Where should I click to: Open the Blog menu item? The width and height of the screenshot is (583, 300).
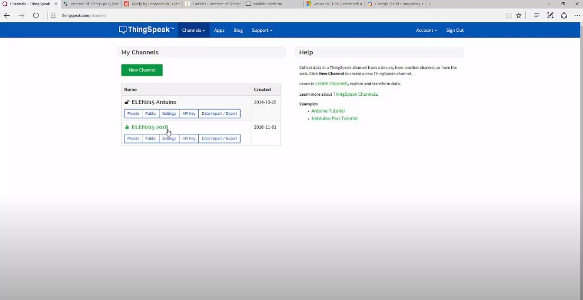tap(238, 30)
